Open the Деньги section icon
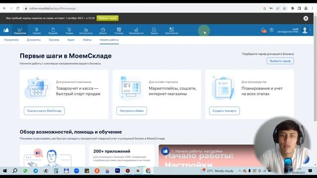Viewport: 317px width, 178px height. point(103,31)
